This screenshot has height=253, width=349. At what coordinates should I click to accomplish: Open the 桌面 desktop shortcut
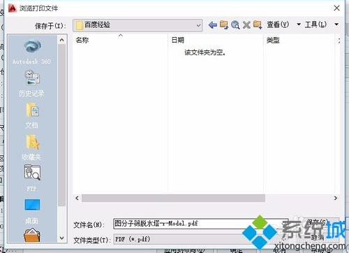(x=32, y=211)
